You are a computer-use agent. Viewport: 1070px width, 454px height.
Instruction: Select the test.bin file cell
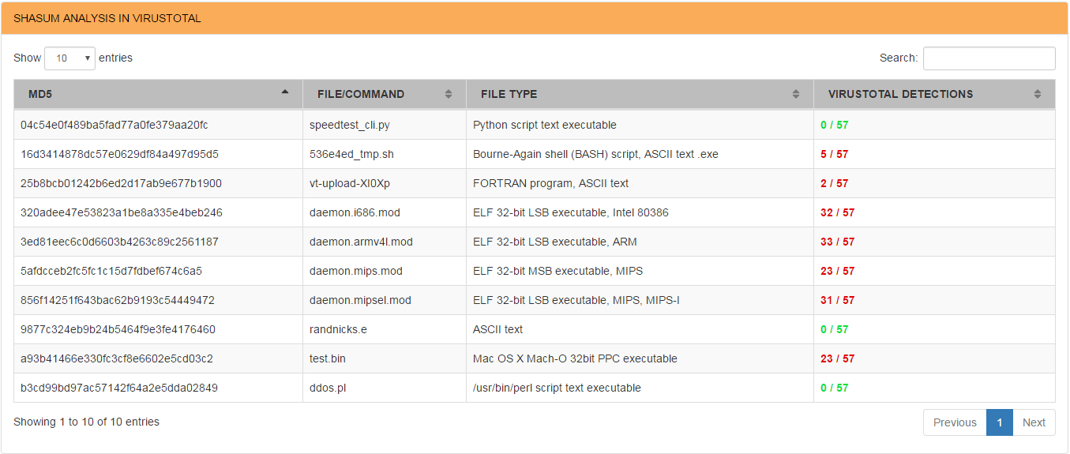[x=328, y=358]
